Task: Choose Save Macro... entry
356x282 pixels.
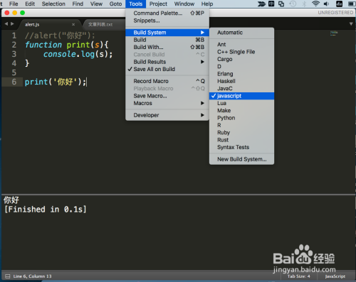Action: pyautogui.click(x=167, y=96)
